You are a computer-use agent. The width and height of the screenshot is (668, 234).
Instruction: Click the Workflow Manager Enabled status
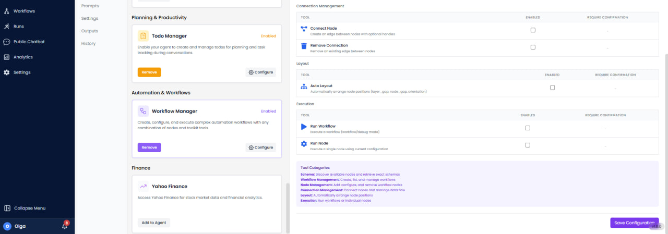point(268,111)
